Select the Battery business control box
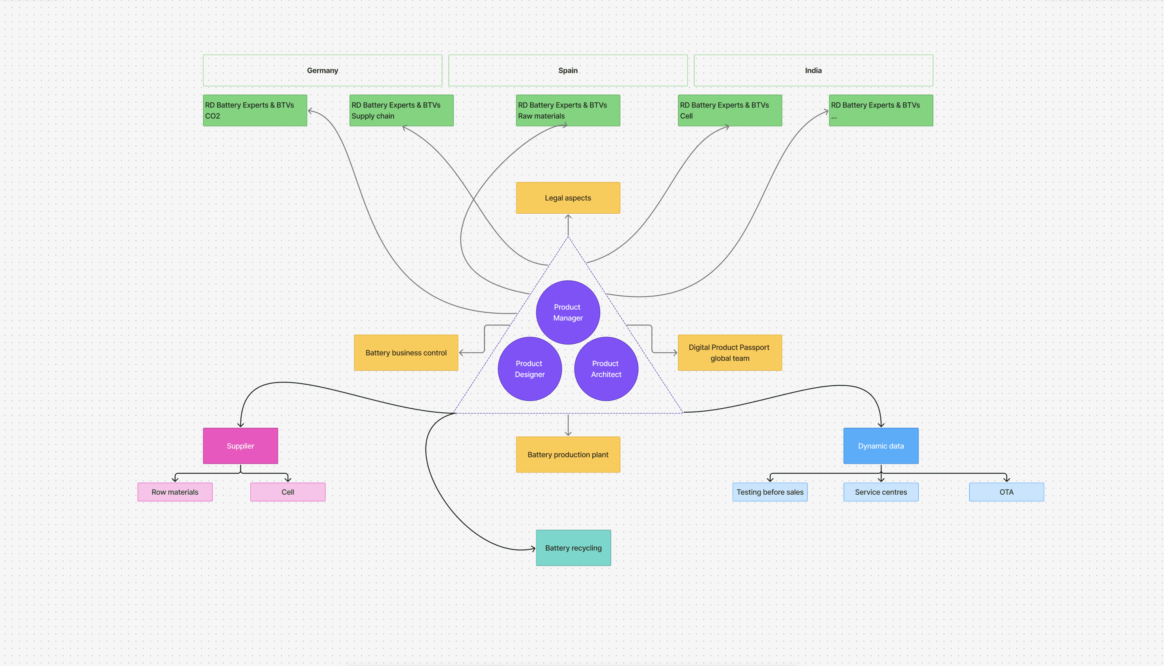Screen dimensions: 1164x666 tap(406, 353)
